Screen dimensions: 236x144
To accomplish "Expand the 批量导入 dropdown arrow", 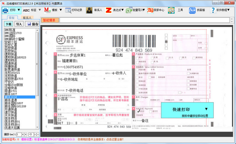I will coord(144,10).
